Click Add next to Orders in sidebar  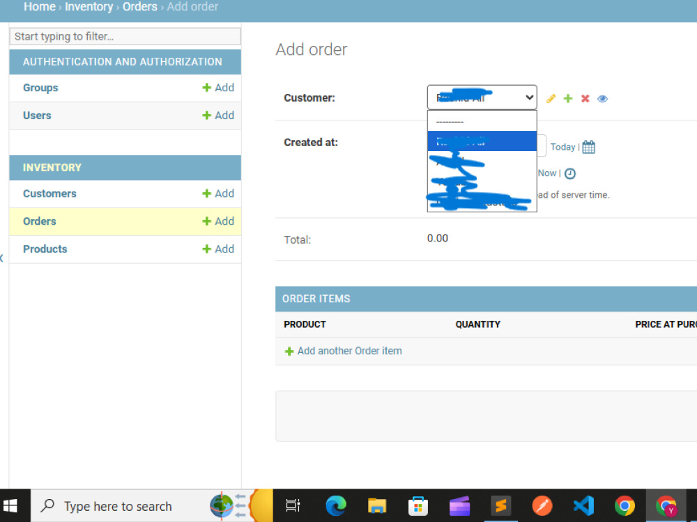[x=218, y=221]
